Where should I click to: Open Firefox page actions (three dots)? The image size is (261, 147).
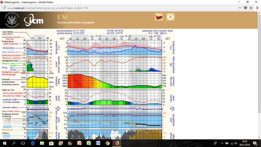tap(240, 8)
